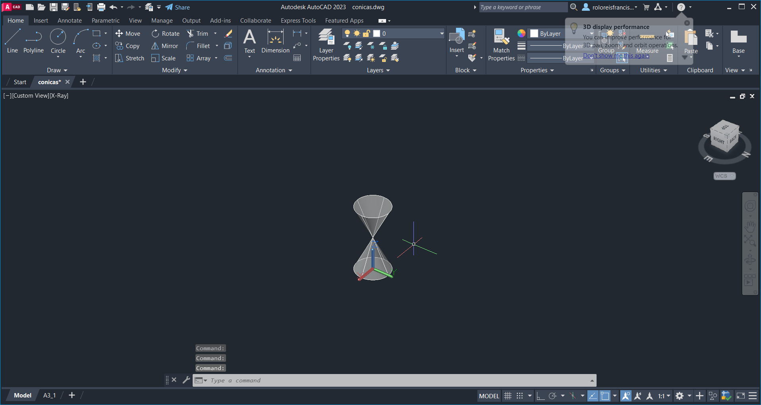Toggle drawing grid display in status bar

(x=508, y=396)
